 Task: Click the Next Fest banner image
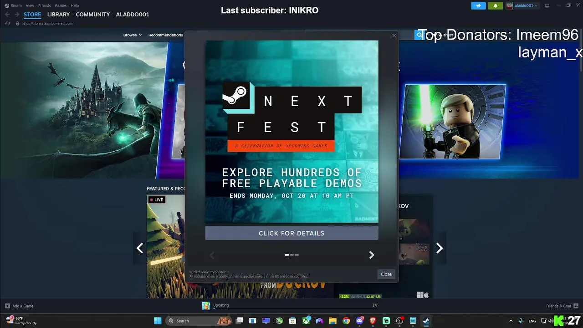(x=291, y=132)
